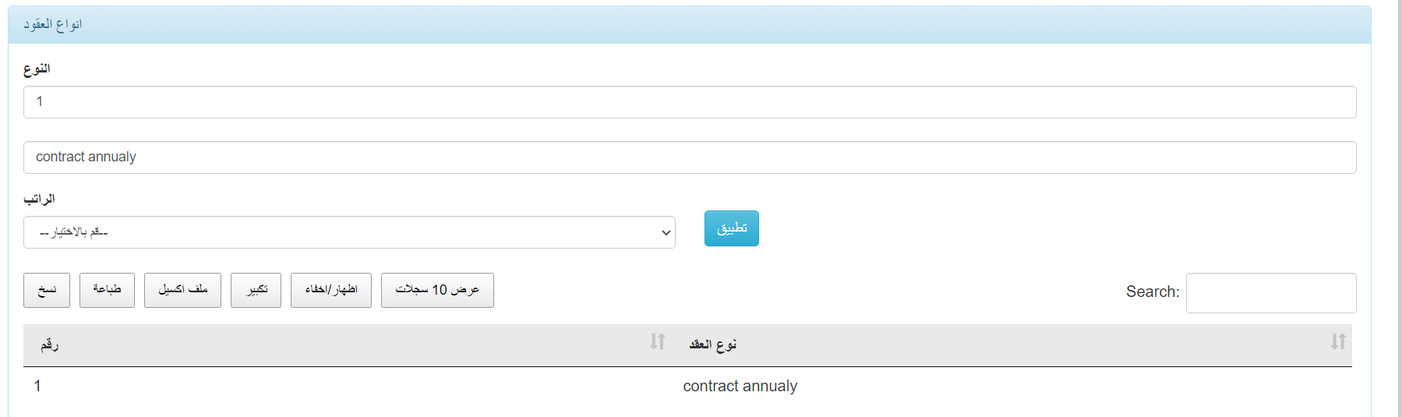
Task: Click the تكبير button
Action: coord(256,290)
